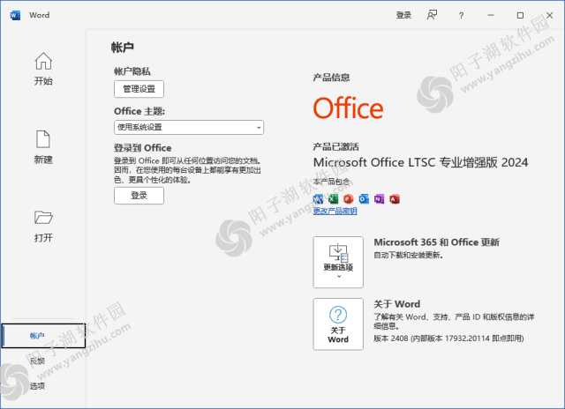This screenshot has height=409, width=565.
Task: Click the 登录 button under 登录到 Office
Action: (139, 196)
